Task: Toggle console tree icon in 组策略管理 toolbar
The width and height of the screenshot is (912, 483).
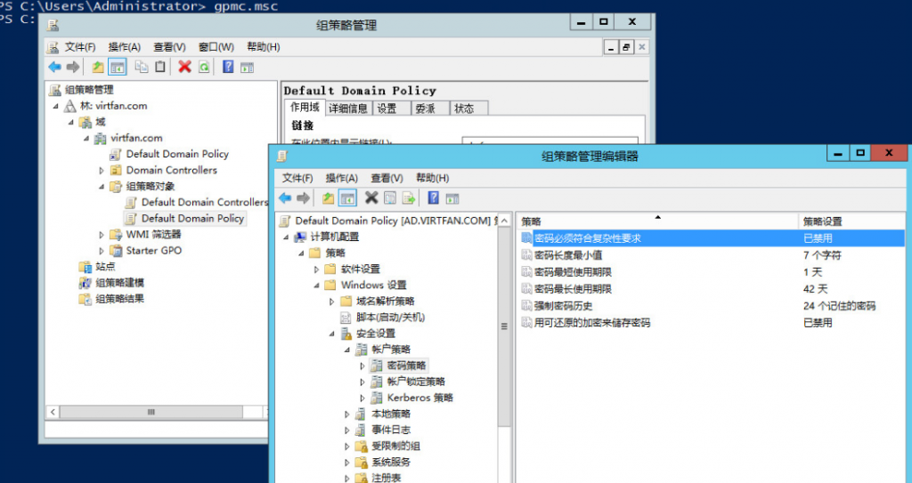Action: coord(117,68)
